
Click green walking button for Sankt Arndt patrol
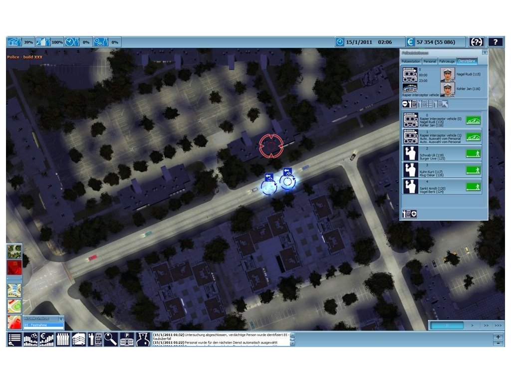tap(473, 187)
